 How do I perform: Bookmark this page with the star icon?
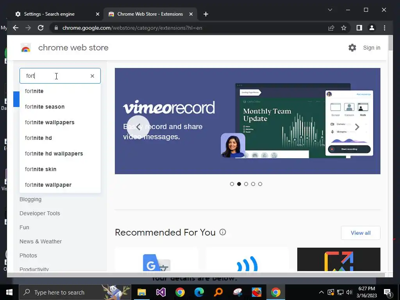tap(344, 28)
